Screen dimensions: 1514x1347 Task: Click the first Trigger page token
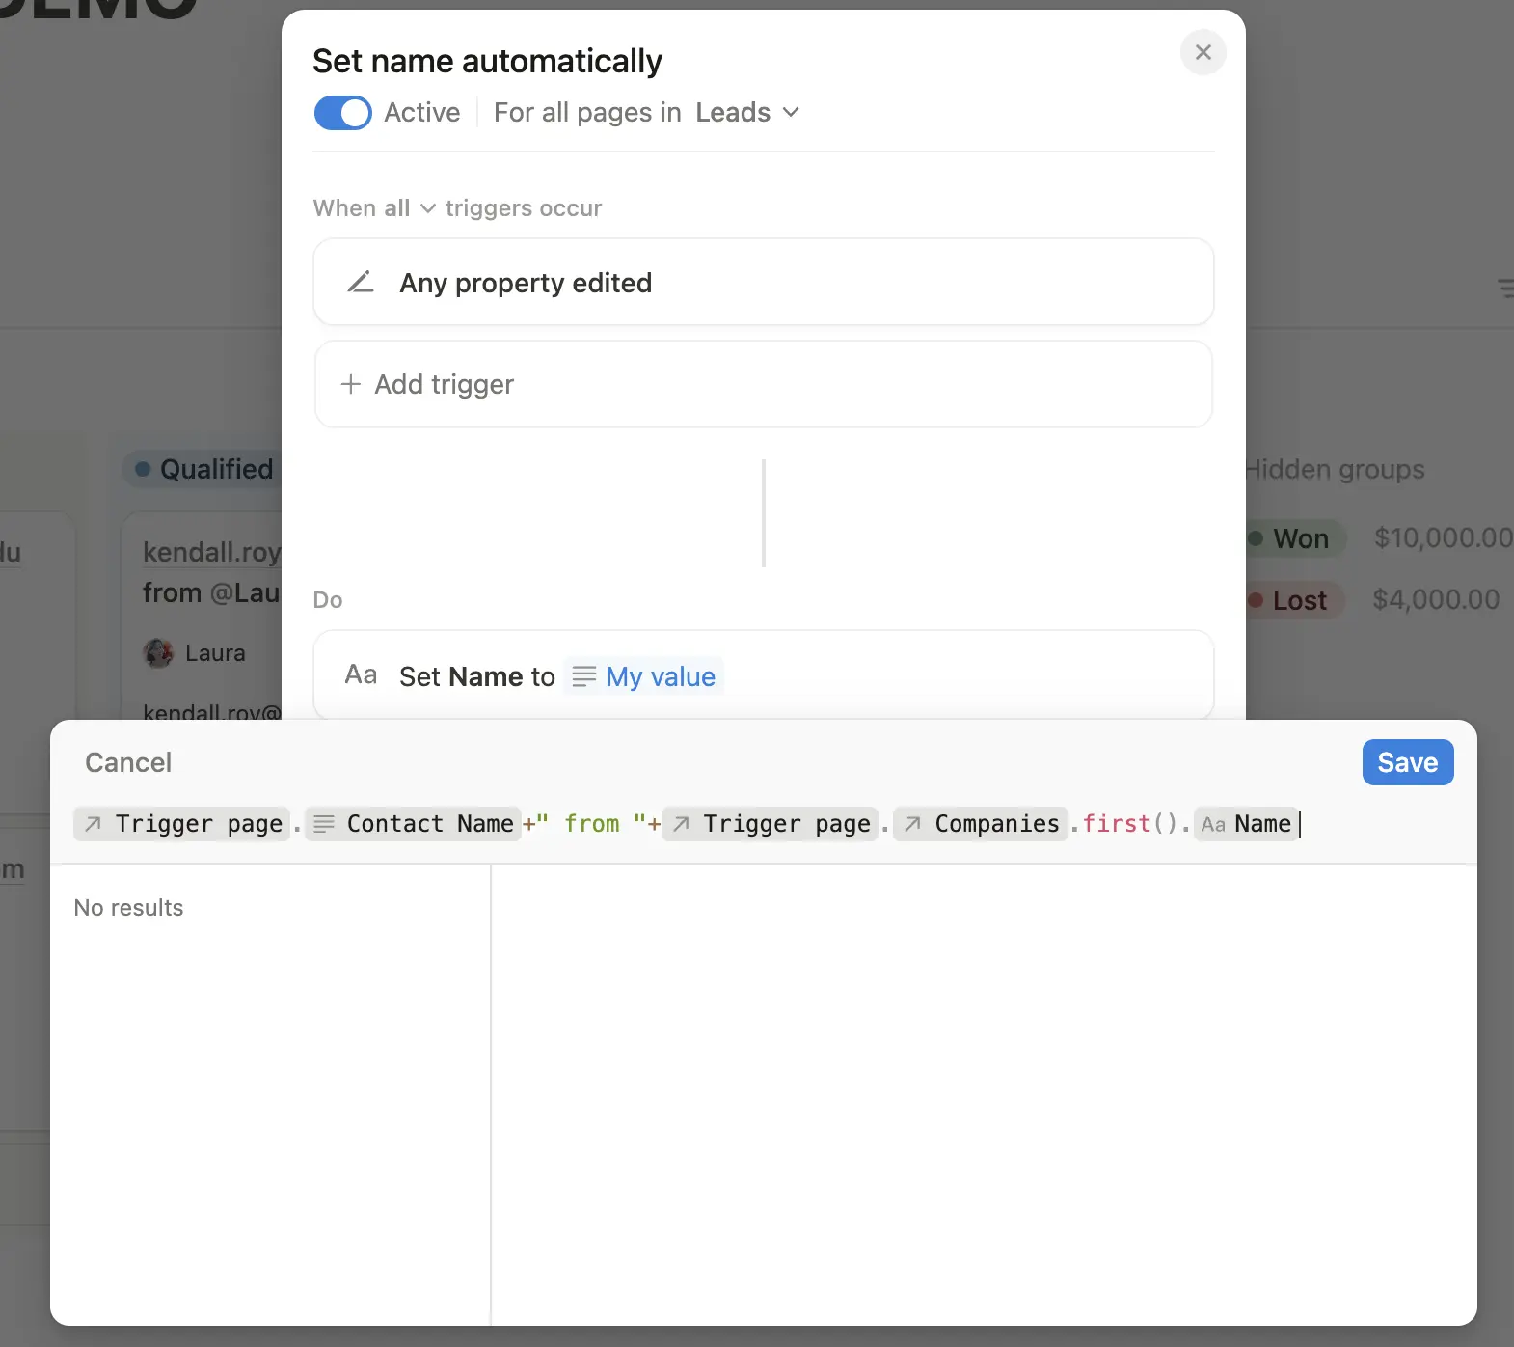[182, 824]
